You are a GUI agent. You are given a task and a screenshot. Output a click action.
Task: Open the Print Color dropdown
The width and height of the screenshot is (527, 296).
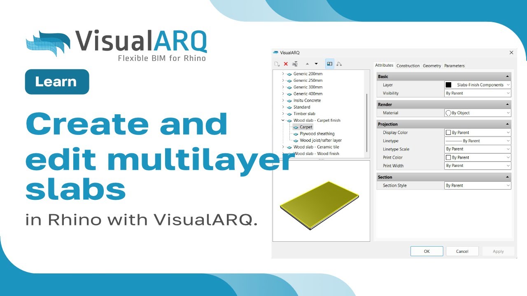pyautogui.click(x=478, y=157)
